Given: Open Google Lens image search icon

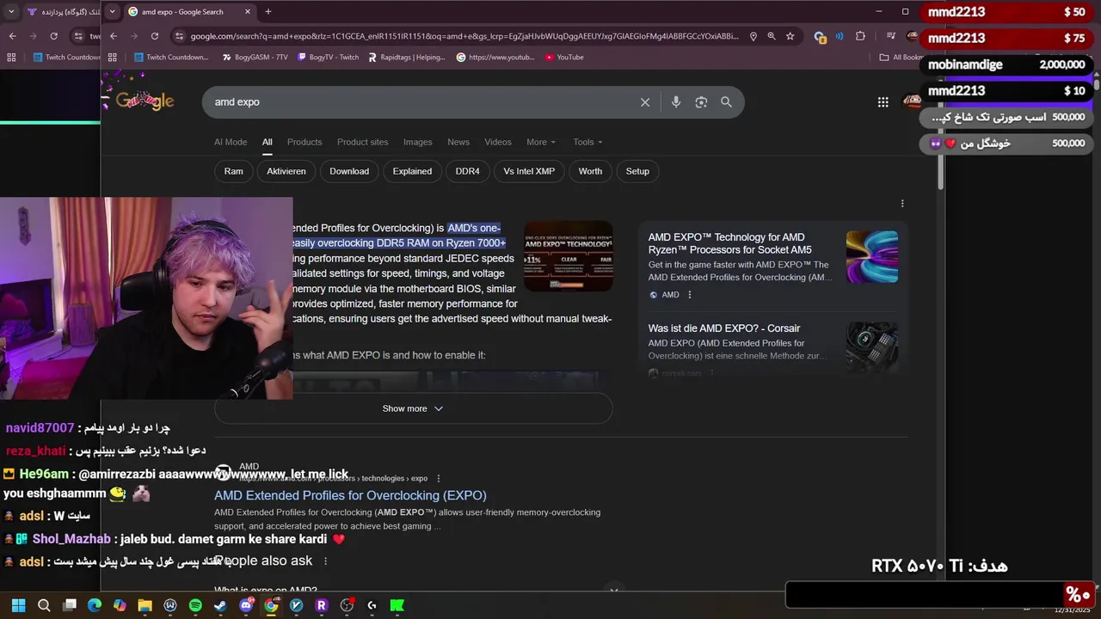Looking at the screenshot, I should tap(701, 102).
